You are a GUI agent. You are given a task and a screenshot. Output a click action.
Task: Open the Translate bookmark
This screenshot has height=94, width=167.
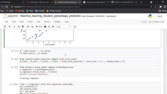pyautogui.click(x=40, y=11)
